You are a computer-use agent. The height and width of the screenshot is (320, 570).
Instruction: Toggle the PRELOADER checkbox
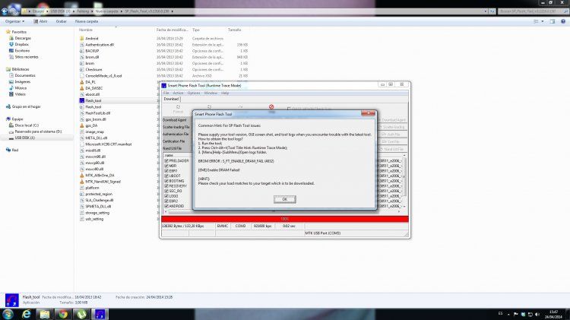(166, 160)
